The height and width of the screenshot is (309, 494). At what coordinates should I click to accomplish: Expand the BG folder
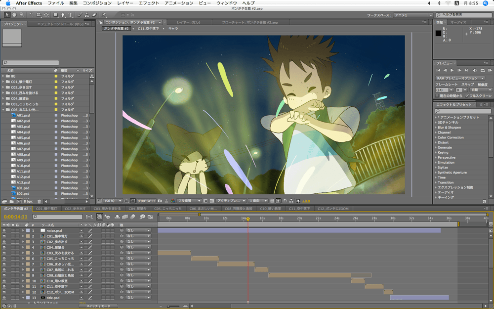click(x=3, y=76)
